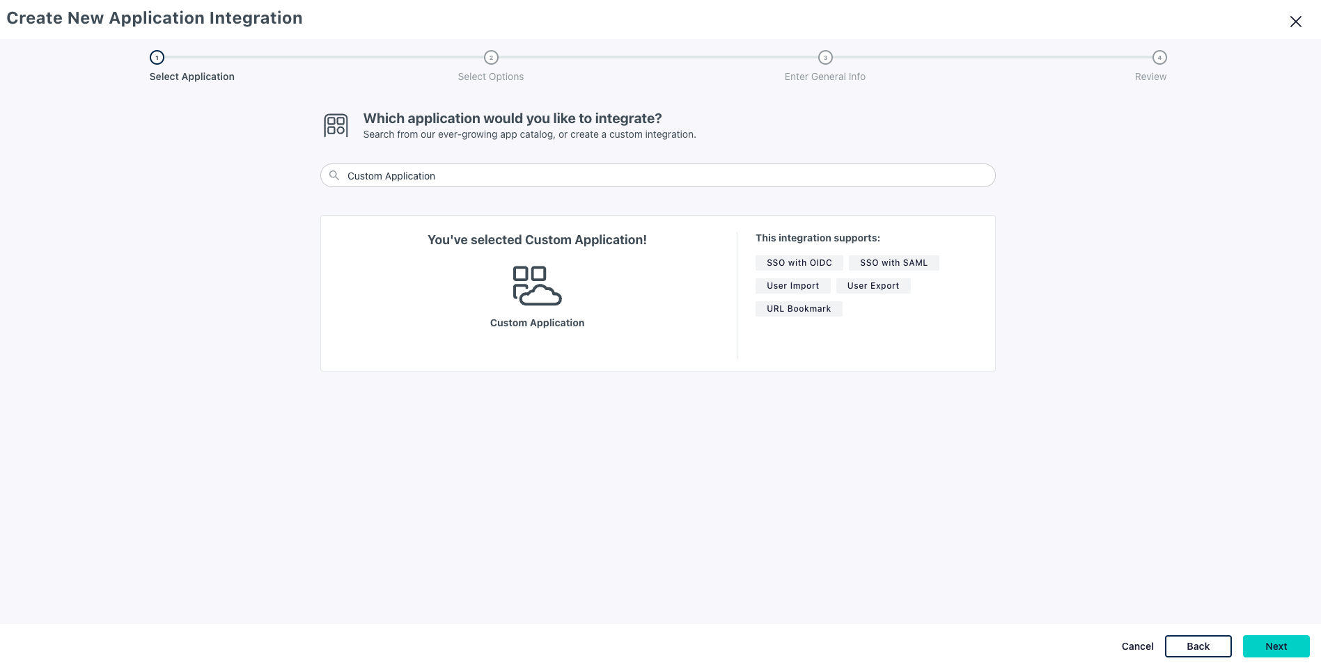Click the app catalog grid icon
This screenshot has width=1321, height=663.
coord(336,125)
